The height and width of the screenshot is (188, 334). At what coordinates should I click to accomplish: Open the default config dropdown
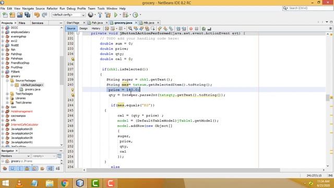pos(68,15)
